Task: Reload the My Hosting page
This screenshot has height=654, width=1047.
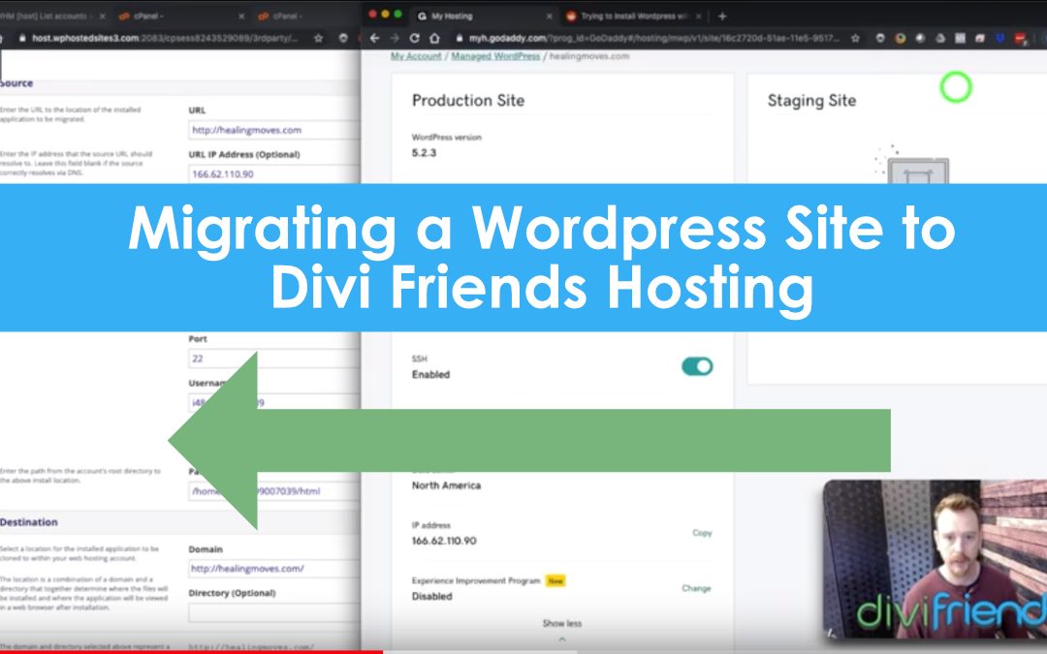Action: (x=415, y=39)
